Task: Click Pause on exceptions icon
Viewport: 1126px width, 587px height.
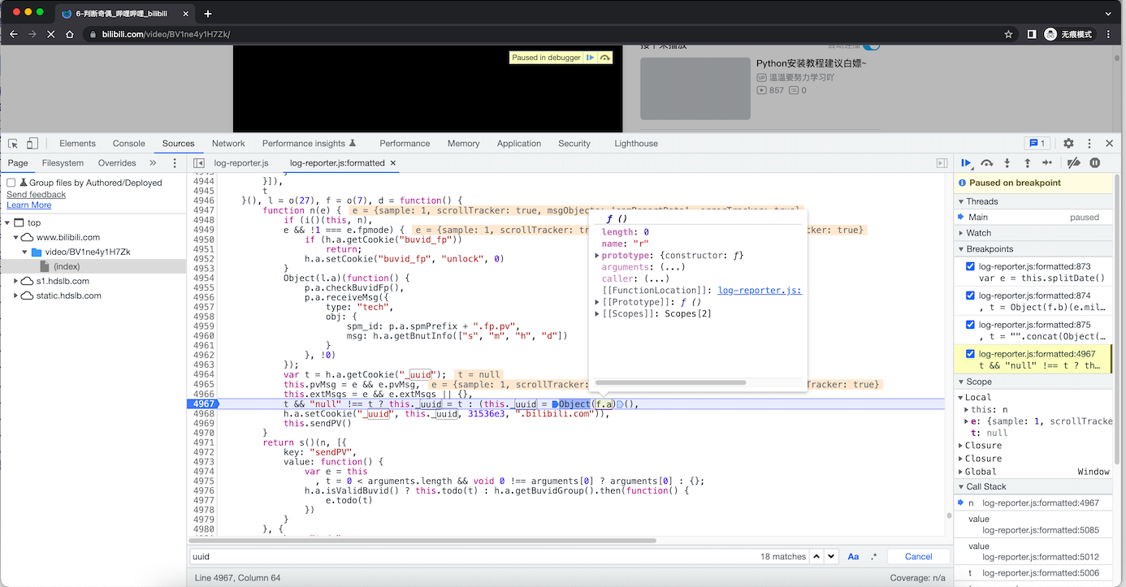Action: point(1094,163)
